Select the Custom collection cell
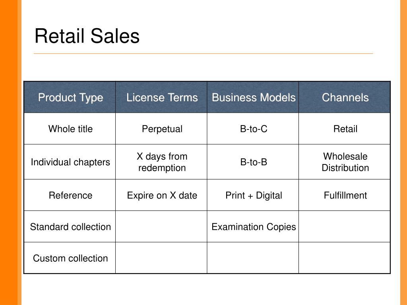Screen dimensions: 407x305 tap(70, 258)
